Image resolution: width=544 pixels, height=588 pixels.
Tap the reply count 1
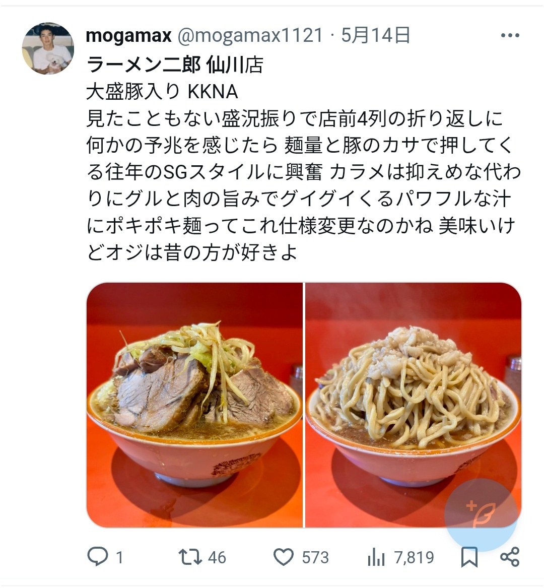click(119, 558)
